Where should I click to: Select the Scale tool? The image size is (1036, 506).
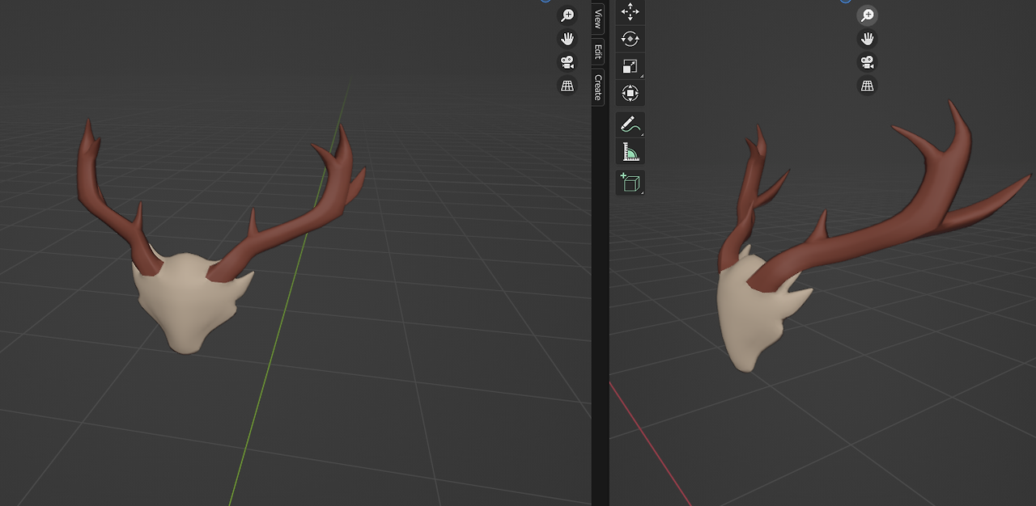[630, 66]
